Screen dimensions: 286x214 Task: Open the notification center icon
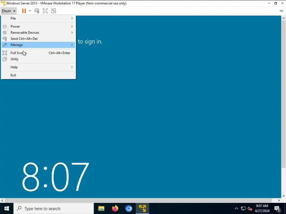pos(277,208)
